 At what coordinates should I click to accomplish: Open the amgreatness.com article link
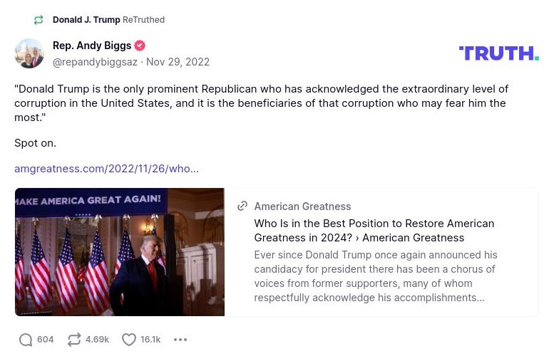[x=106, y=169]
